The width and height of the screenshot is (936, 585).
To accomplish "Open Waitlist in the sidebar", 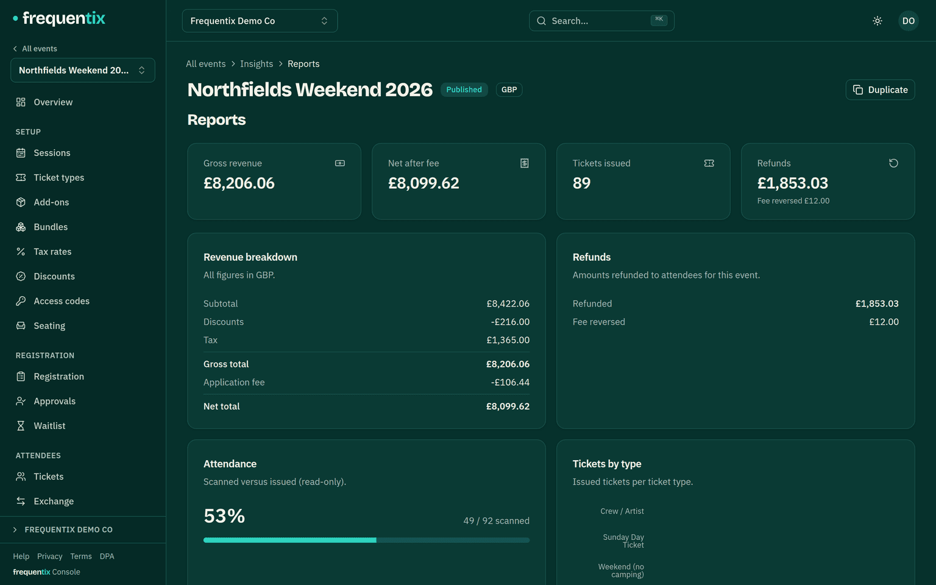I will [83, 426].
